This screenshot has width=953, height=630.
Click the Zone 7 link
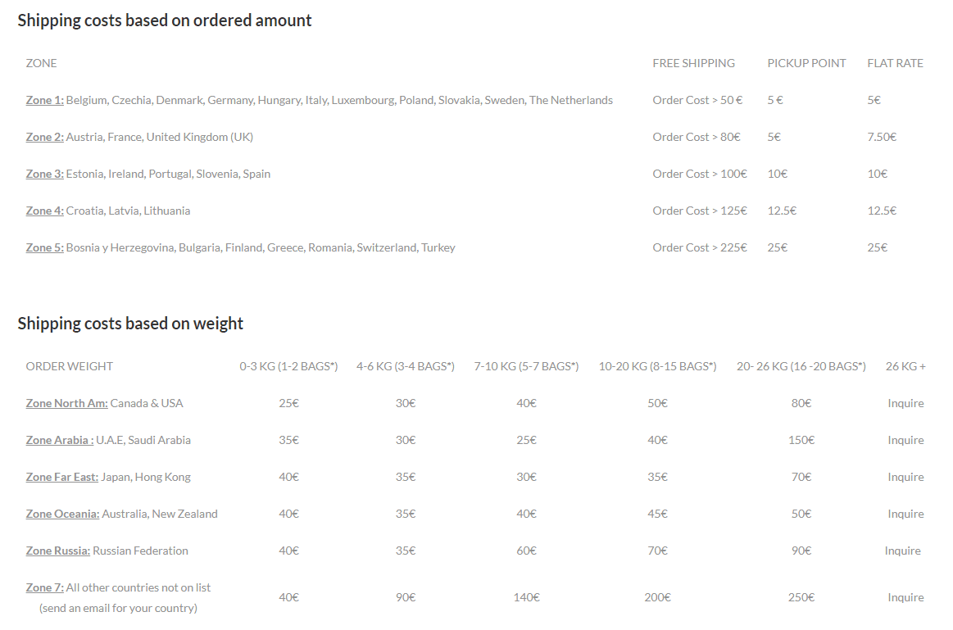click(44, 588)
